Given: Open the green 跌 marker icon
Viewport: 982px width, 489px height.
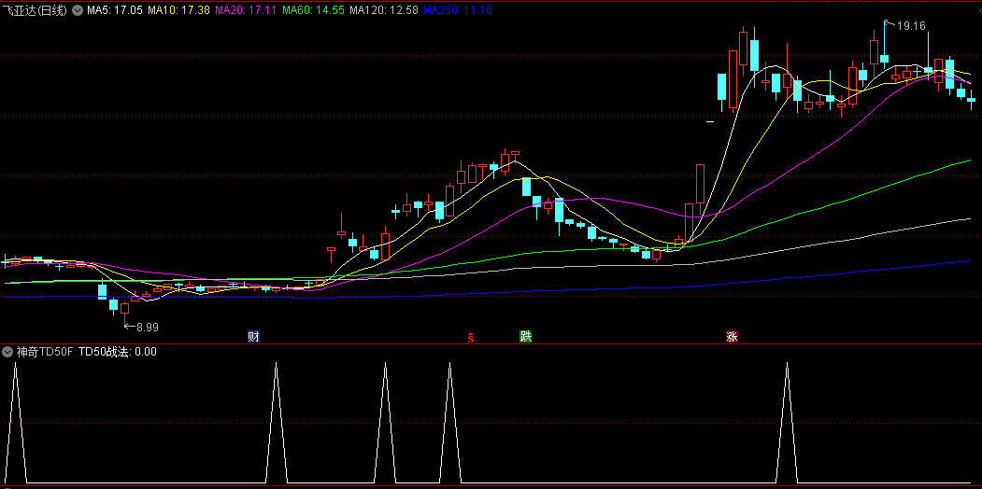Looking at the screenshot, I should point(525,337).
